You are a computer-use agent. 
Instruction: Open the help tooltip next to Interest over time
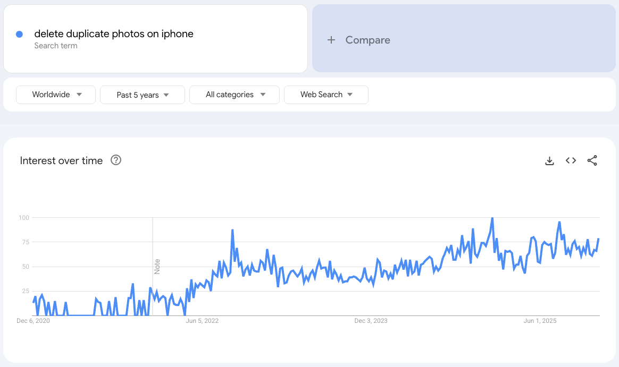pos(115,160)
